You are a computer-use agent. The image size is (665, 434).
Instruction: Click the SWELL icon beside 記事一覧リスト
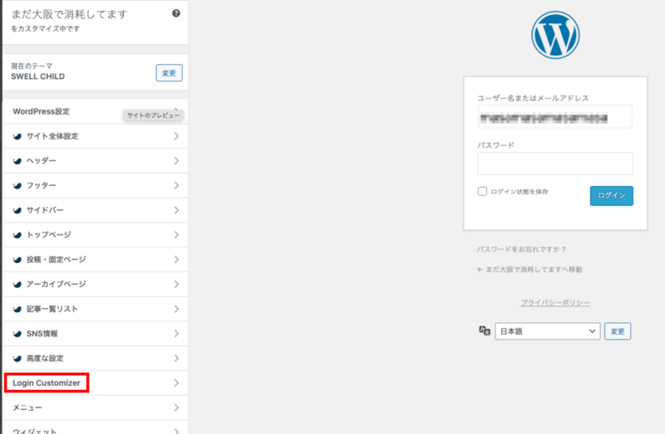pyautogui.click(x=17, y=309)
